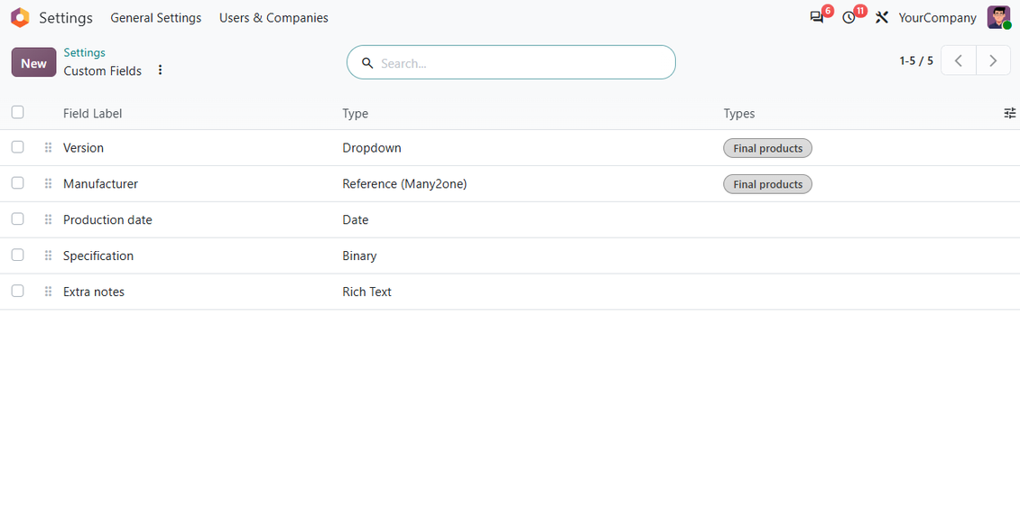Toggle the select-all header checkbox
Screen dimensions: 1020x530
coord(17,113)
